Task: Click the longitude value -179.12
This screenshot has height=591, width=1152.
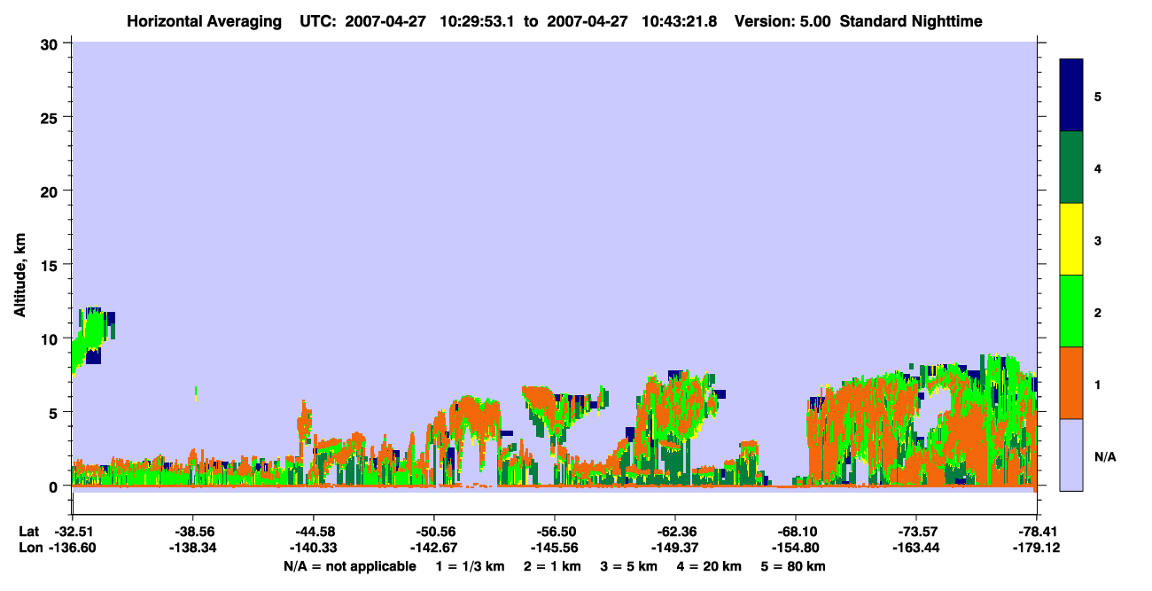Action: pos(1036,548)
